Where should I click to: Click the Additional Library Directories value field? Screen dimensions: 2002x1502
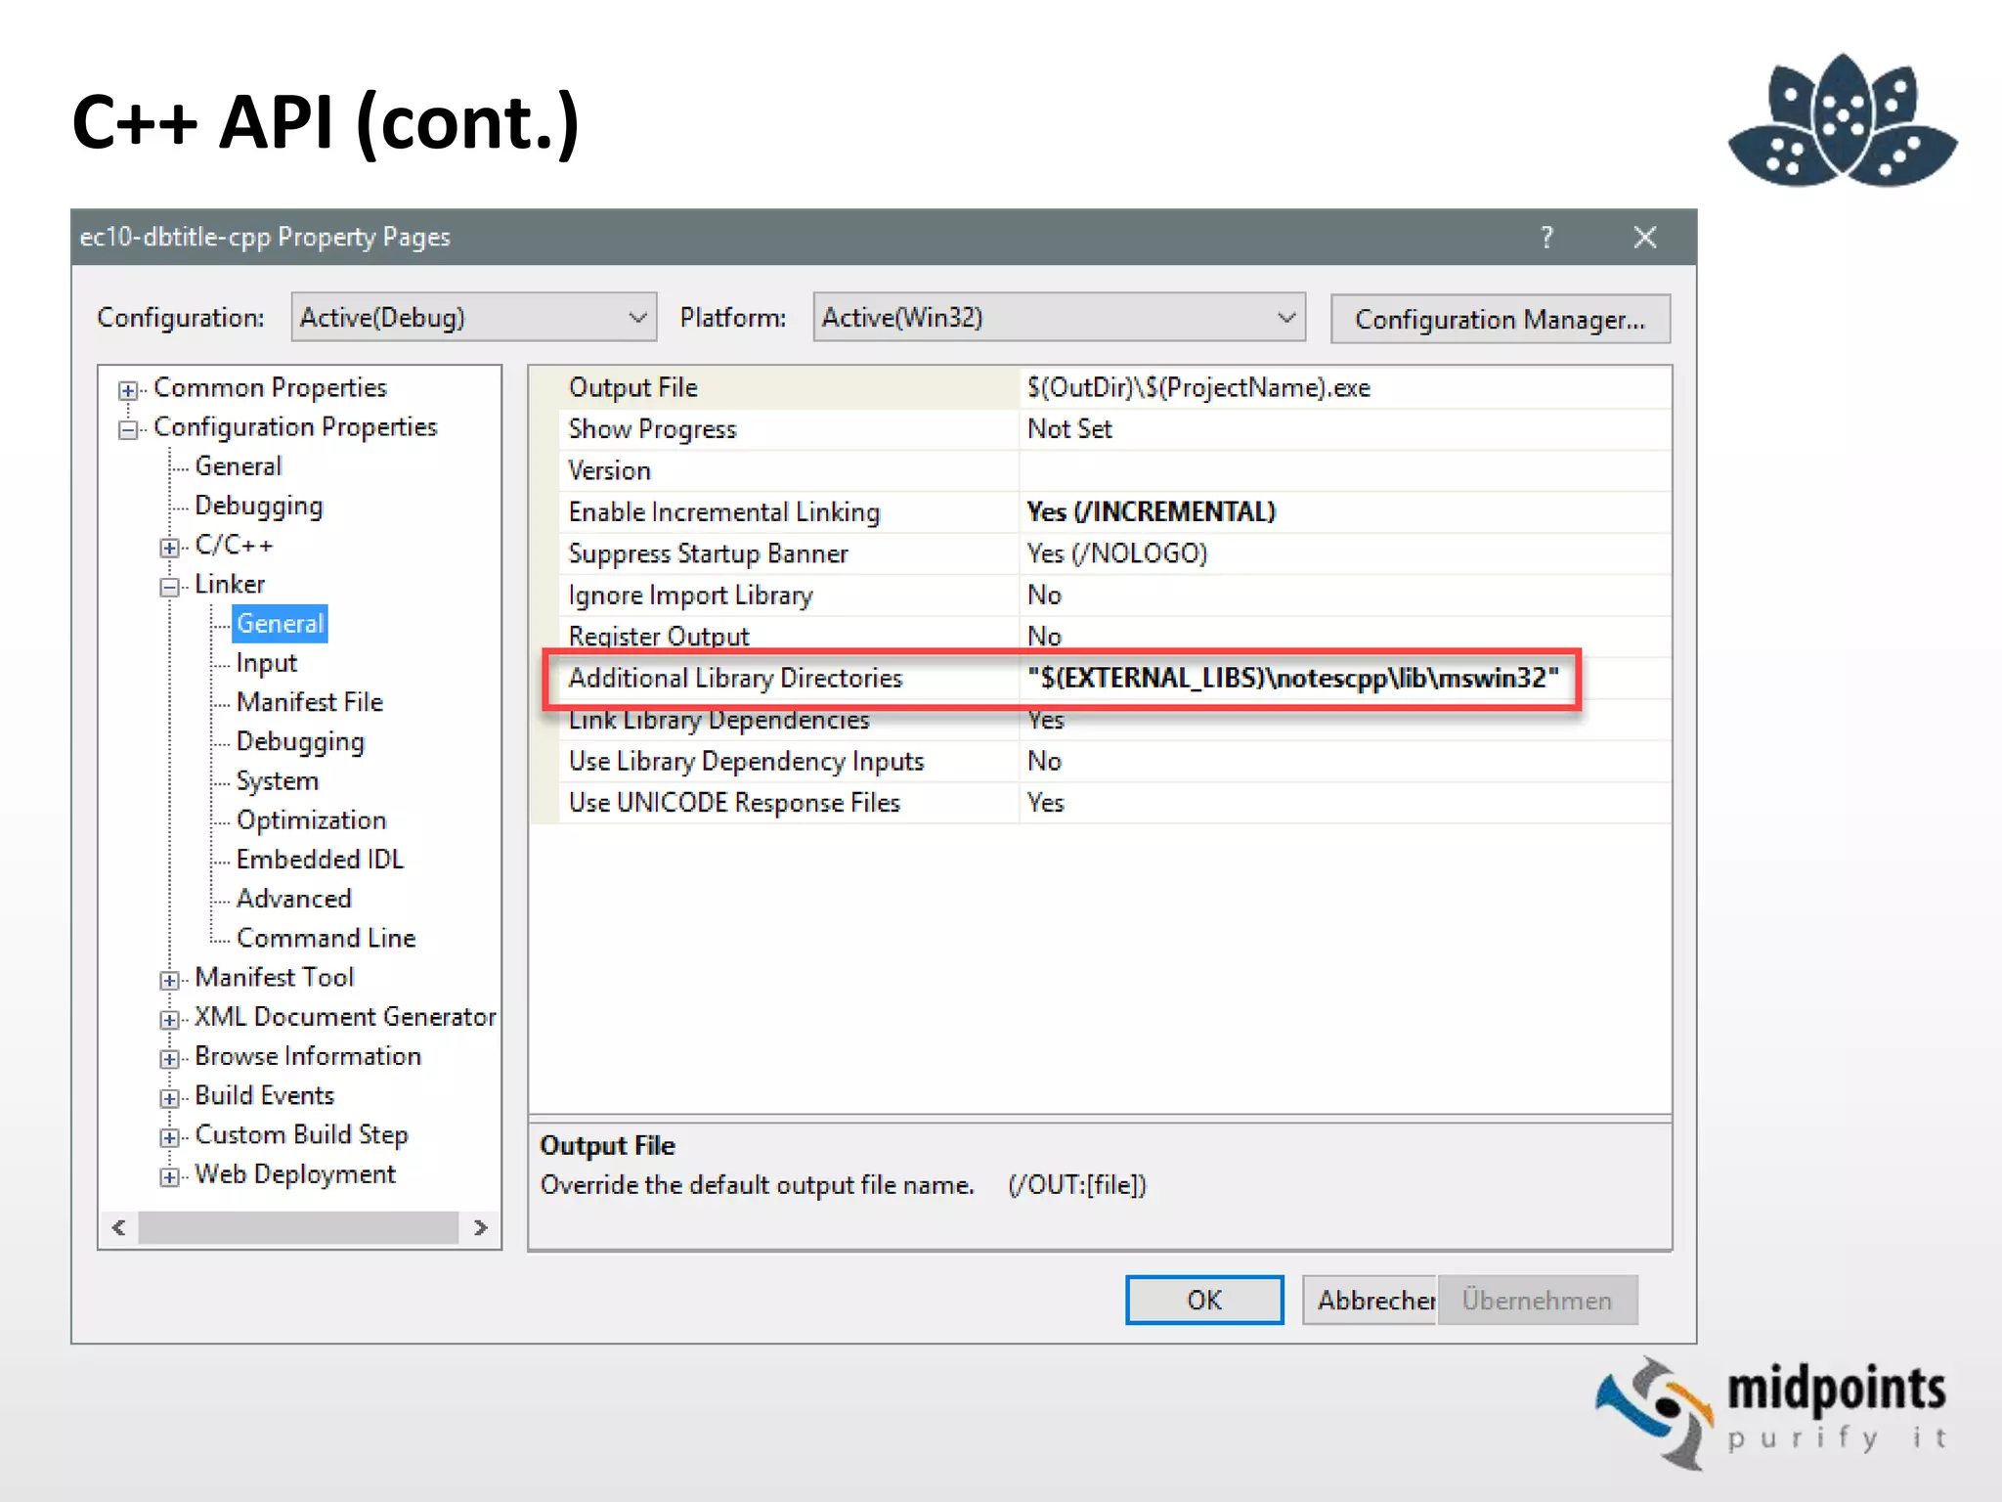tap(1292, 678)
